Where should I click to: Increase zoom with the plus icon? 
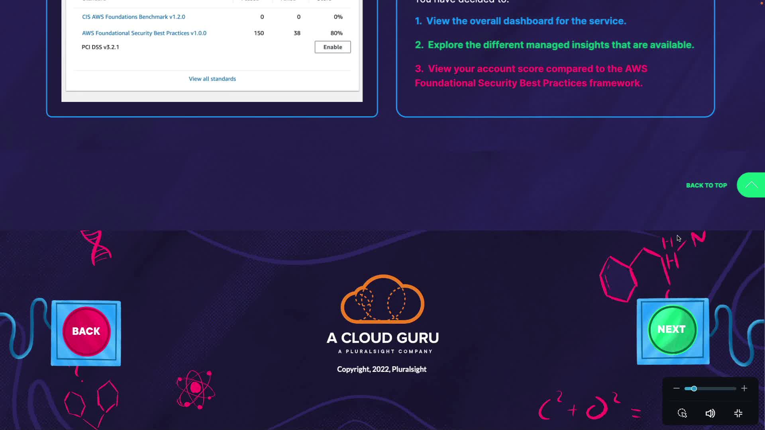[x=744, y=389]
